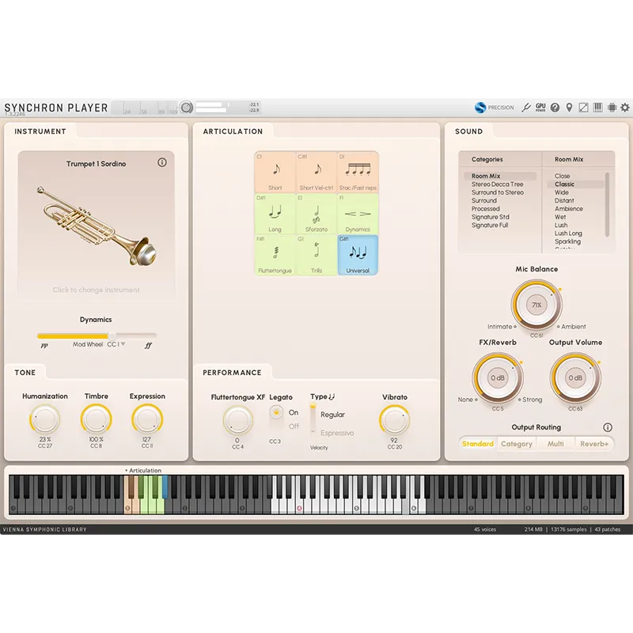Choose the Lush Long preset
633x633 pixels.
point(568,233)
